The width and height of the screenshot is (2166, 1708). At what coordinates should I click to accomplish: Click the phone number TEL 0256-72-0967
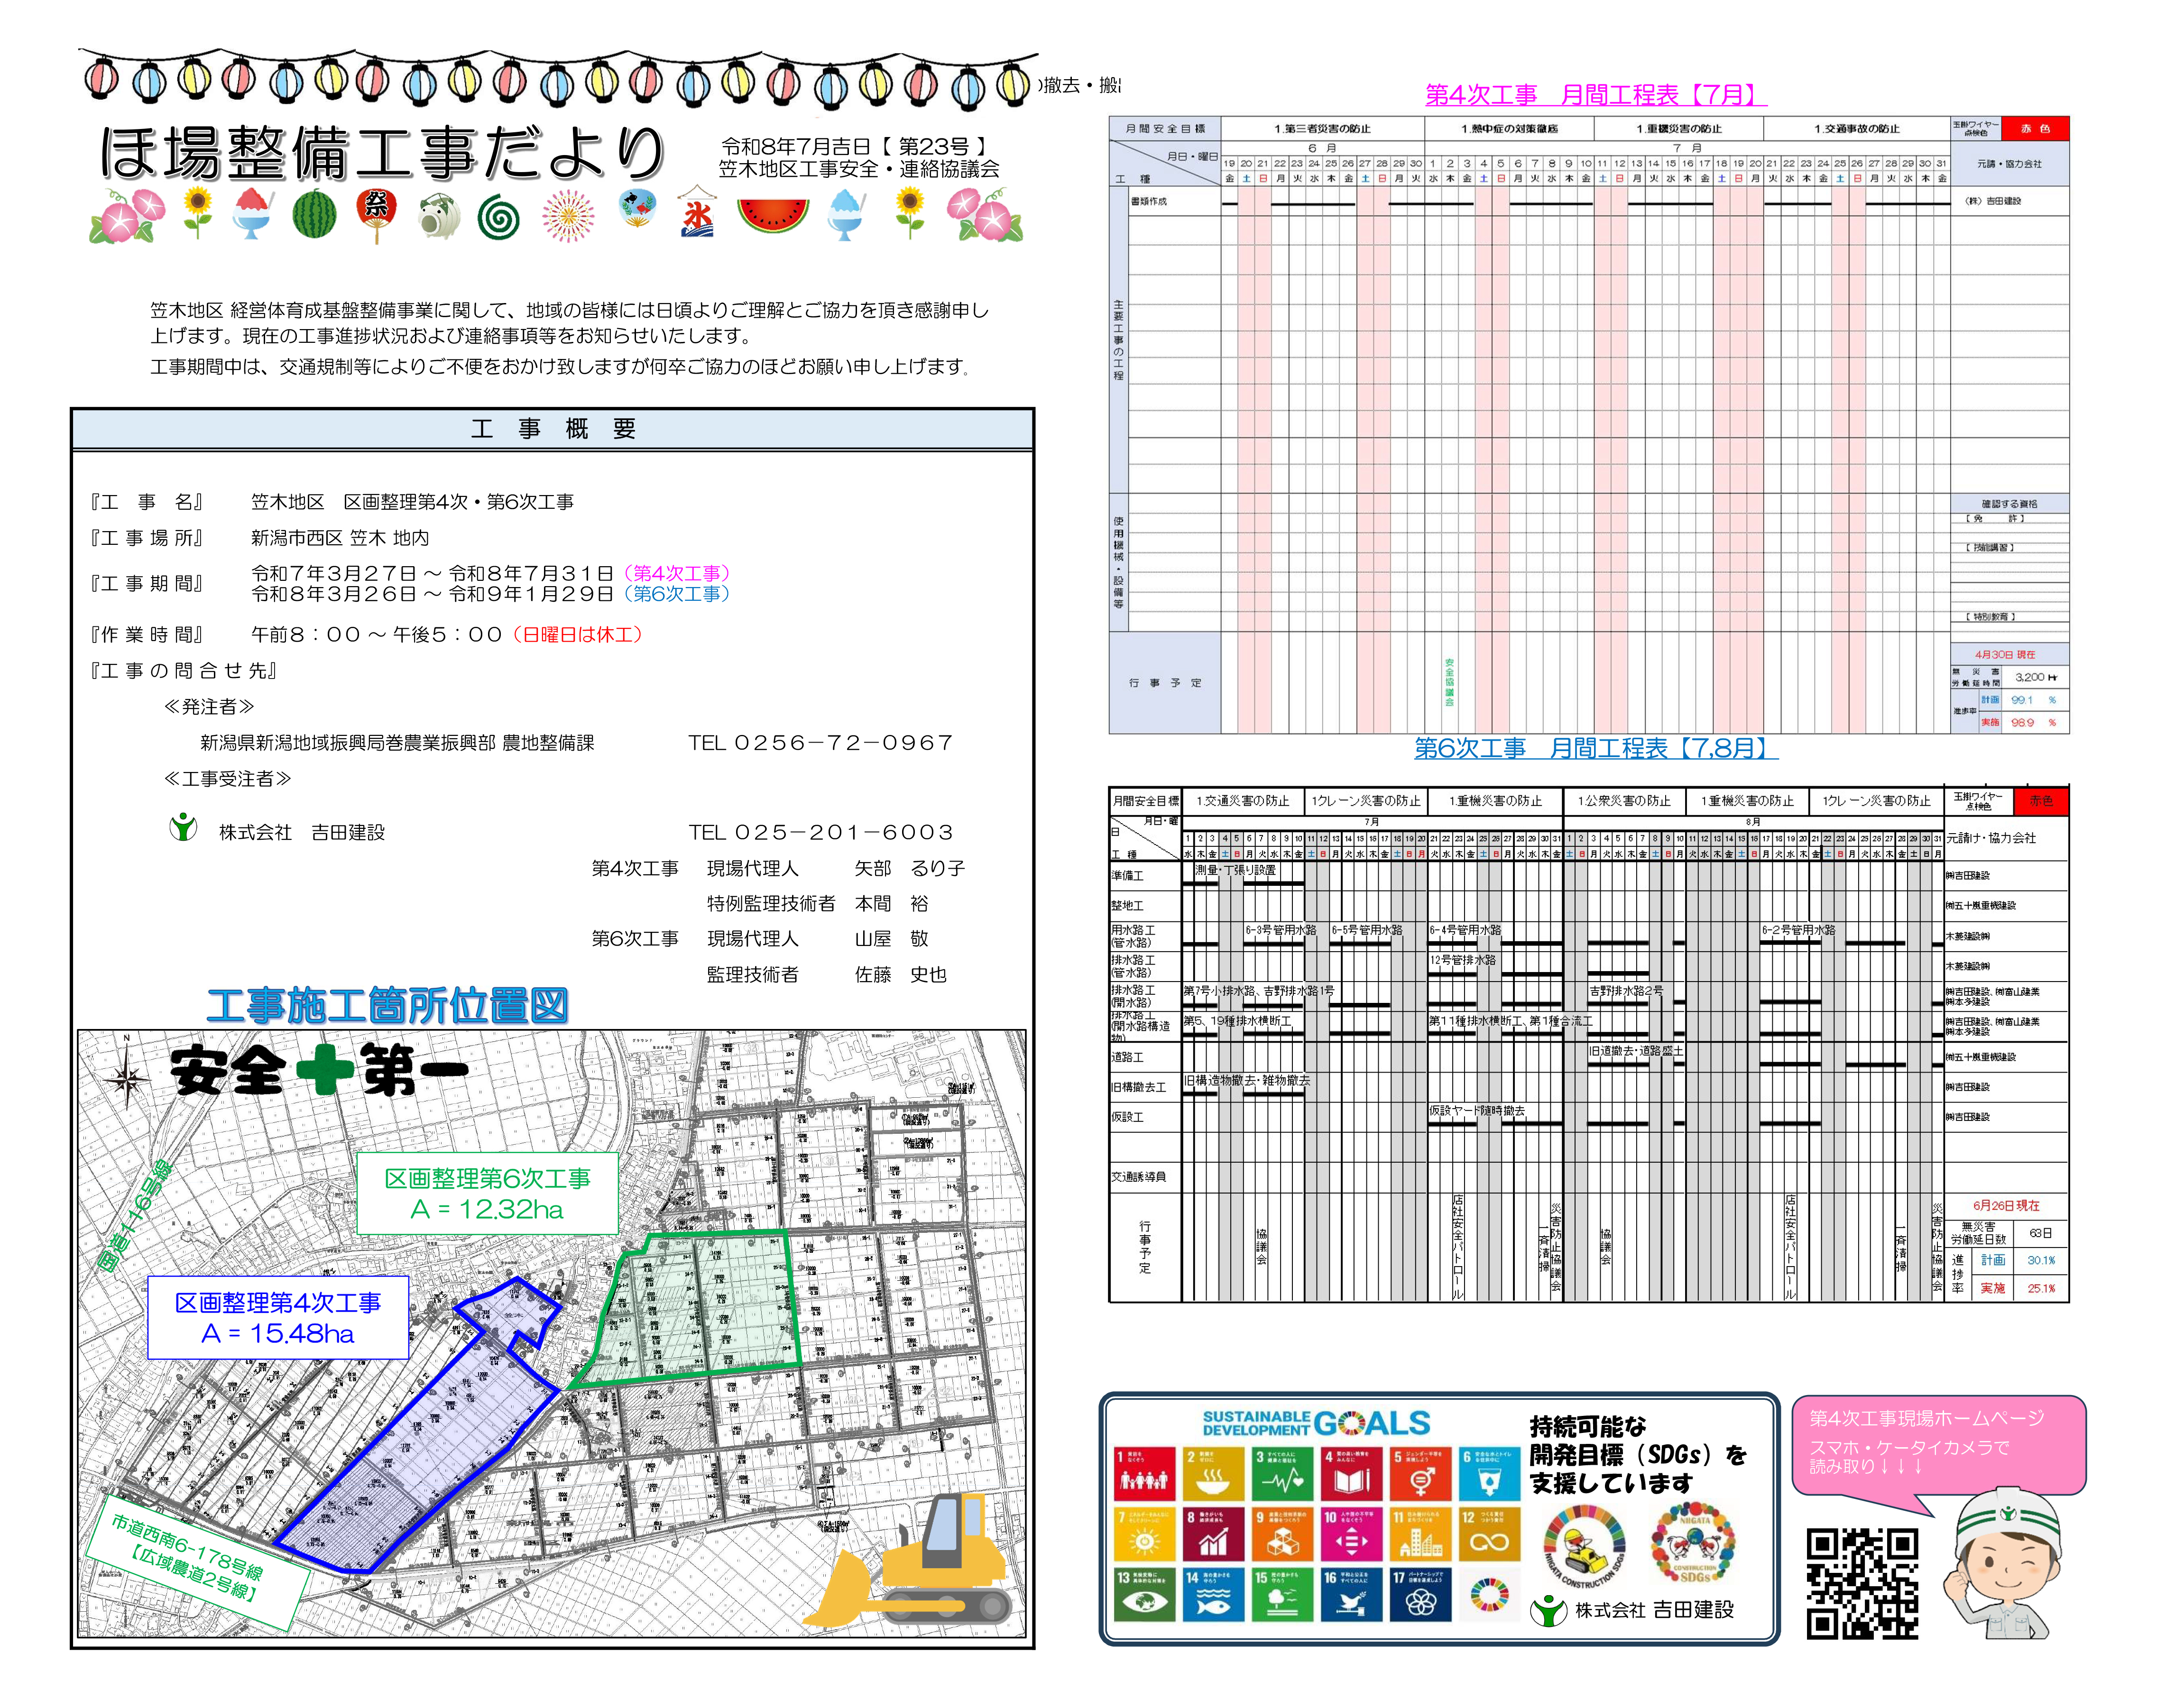pos(821,743)
